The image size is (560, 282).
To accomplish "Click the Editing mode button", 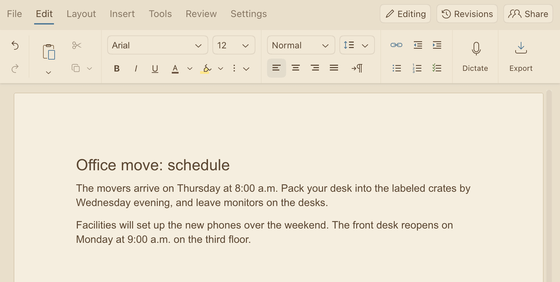I will pyautogui.click(x=405, y=14).
